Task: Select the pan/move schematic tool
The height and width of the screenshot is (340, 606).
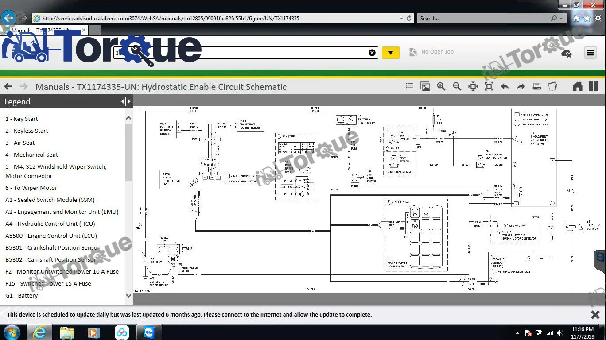Action: point(473,87)
